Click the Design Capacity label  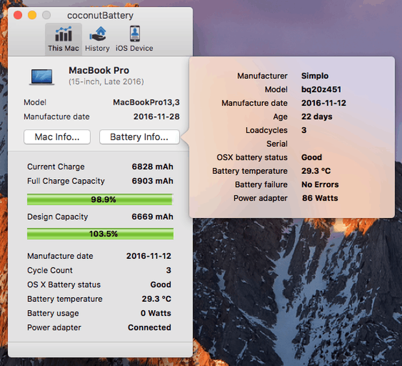58,217
